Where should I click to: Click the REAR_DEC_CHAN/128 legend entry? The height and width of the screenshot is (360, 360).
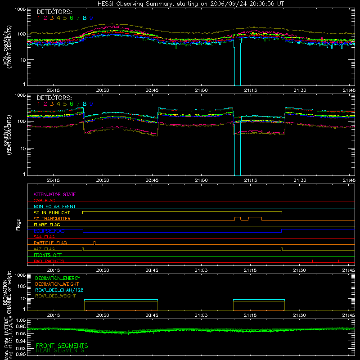(59, 290)
